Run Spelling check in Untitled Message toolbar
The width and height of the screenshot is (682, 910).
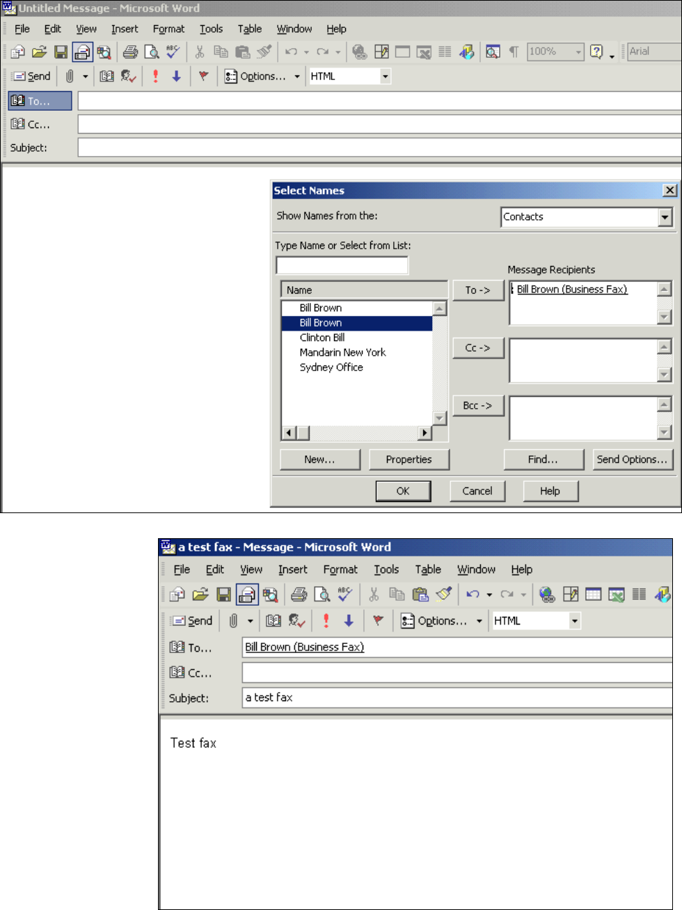click(x=173, y=52)
